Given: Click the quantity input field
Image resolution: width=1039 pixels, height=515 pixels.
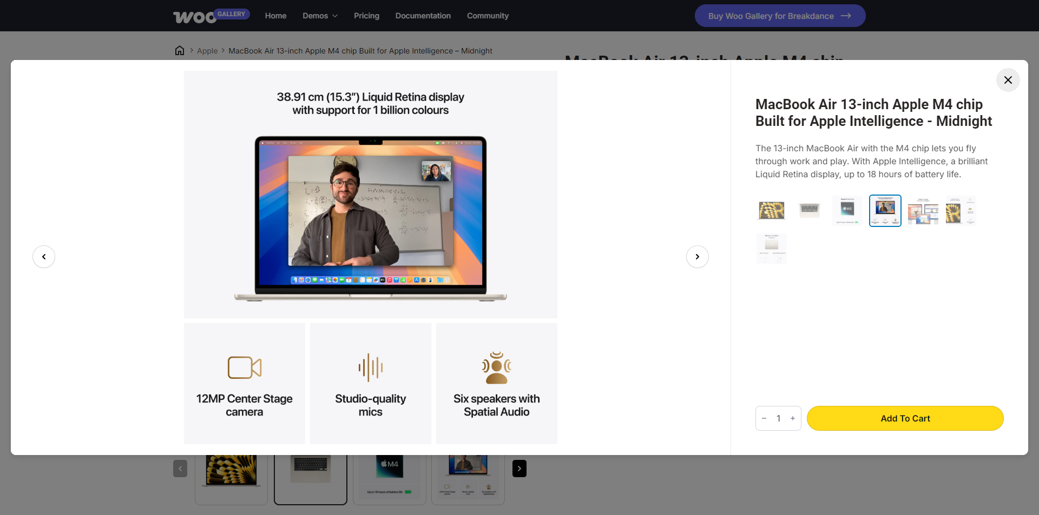Looking at the screenshot, I should click(778, 418).
